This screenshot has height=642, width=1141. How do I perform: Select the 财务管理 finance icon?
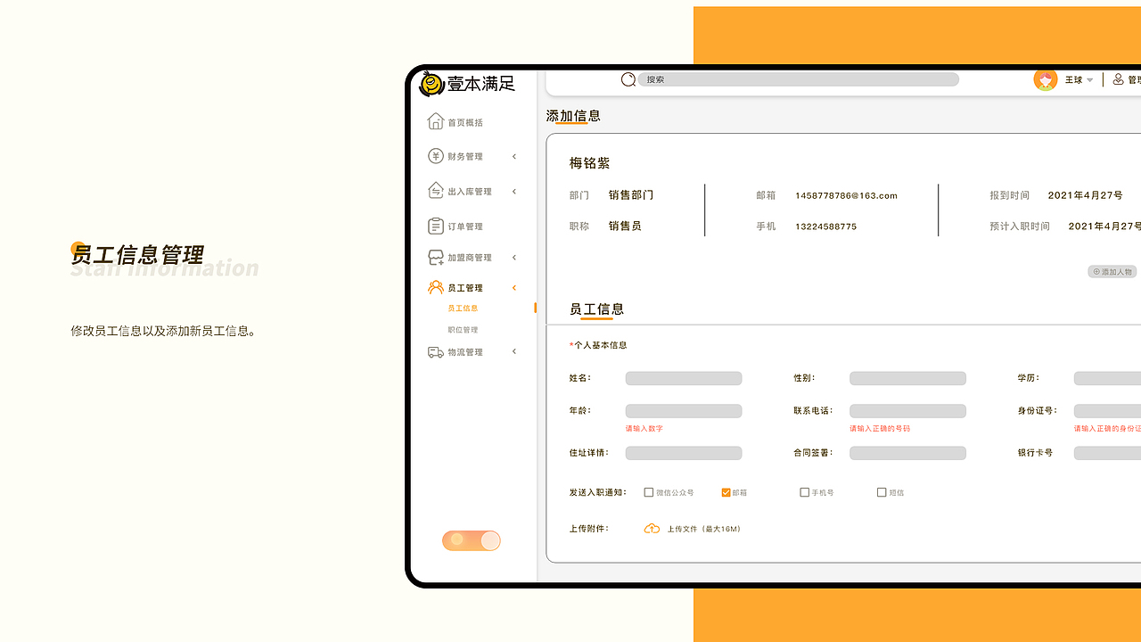pyautogui.click(x=436, y=155)
